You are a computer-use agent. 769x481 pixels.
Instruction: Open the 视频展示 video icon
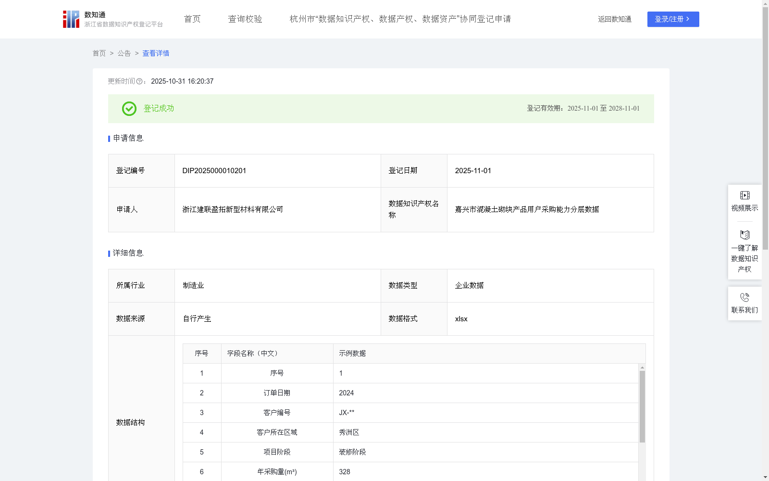coord(744,195)
